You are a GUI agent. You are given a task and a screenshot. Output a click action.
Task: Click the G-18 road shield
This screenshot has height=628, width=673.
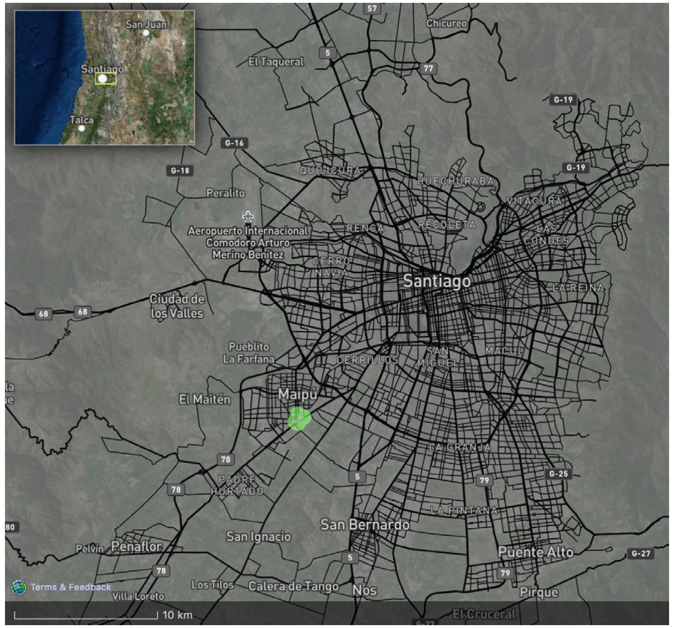(x=180, y=171)
